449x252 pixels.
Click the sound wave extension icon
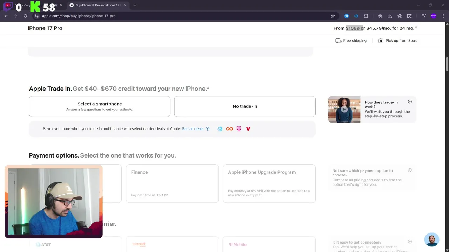click(x=356, y=16)
